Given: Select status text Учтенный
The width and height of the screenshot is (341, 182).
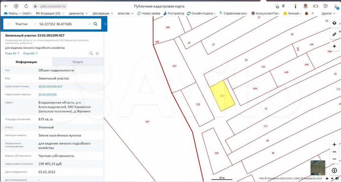Looking at the screenshot, I should 46,127.
